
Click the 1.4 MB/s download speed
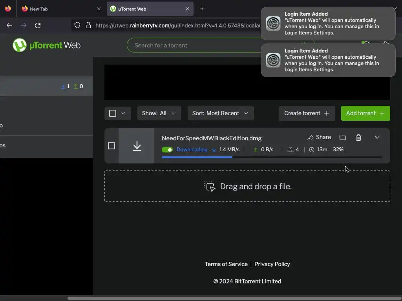point(229,149)
